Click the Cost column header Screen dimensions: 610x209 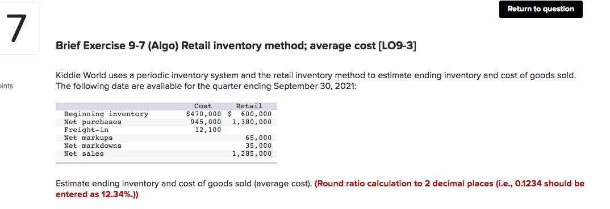(x=203, y=106)
